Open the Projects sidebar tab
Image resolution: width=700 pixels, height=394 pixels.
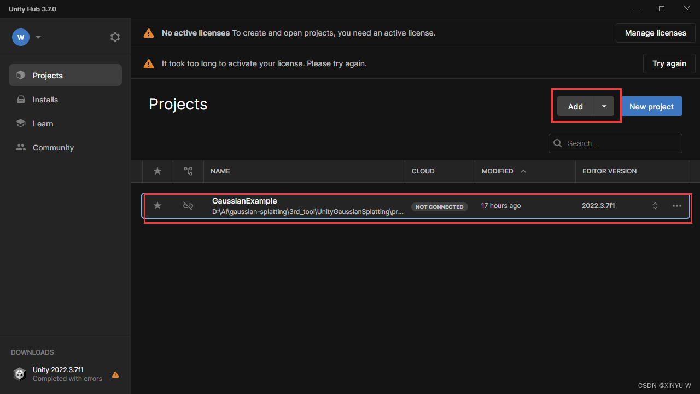tap(65, 76)
